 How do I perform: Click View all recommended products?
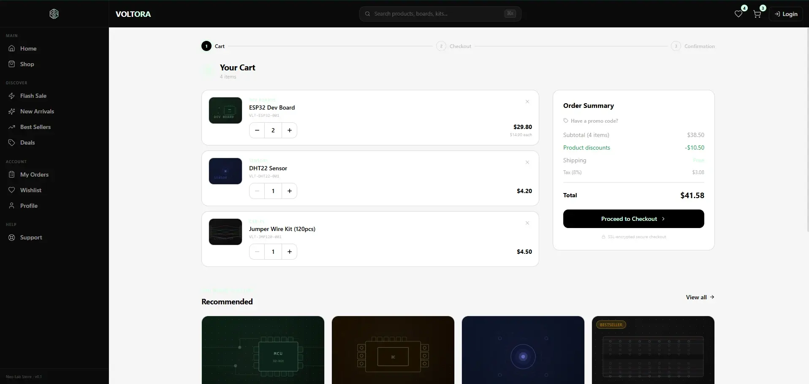(700, 297)
